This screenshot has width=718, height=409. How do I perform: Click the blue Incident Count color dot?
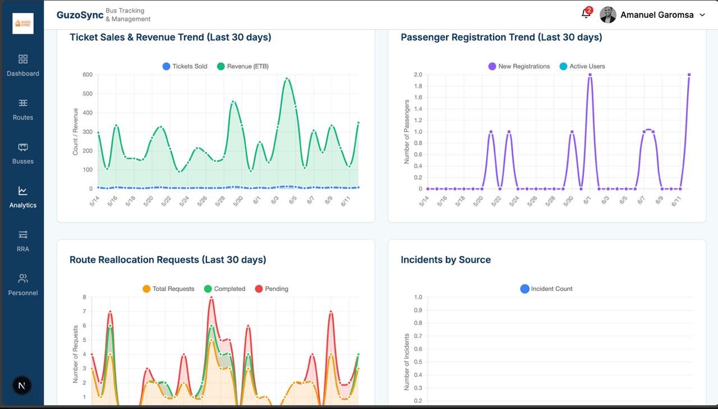click(524, 289)
